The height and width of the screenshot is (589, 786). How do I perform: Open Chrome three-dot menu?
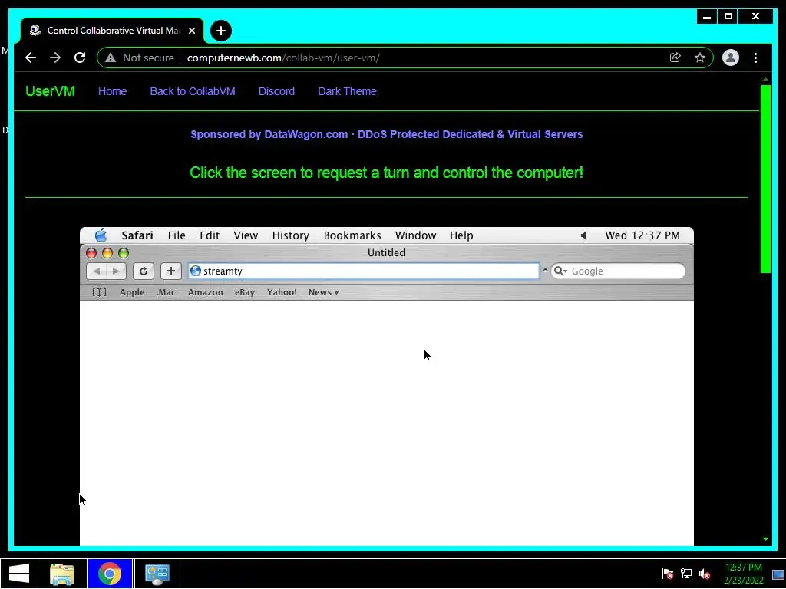pyautogui.click(x=755, y=58)
